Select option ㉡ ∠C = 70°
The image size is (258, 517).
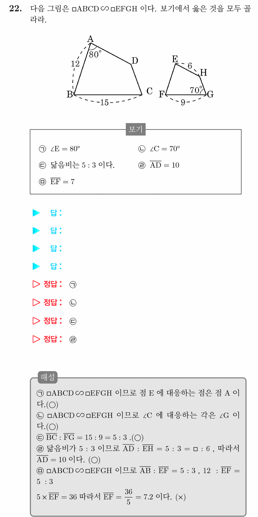pos(159,149)
